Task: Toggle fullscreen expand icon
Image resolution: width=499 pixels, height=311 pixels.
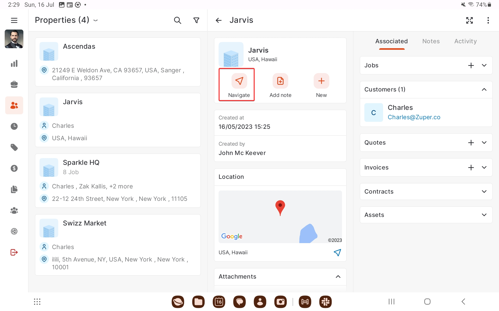Action: (x=469, y=20)
